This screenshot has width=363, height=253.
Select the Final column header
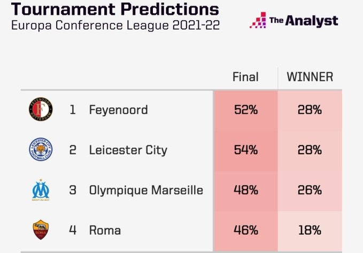pos(245,77)
